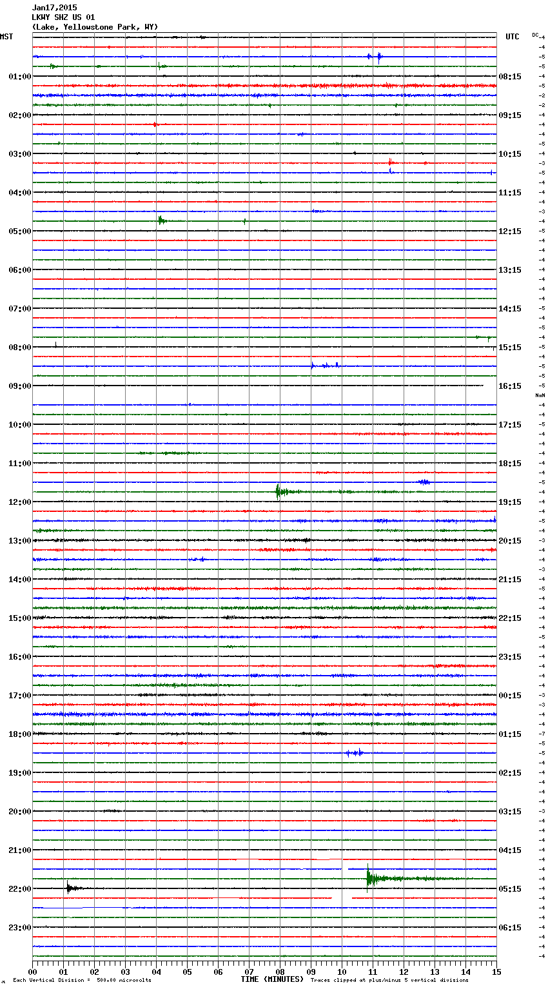Image resolution: width=548 pixels, height=989 pixels.
Task: Pick the 11:00 MST time label
Action: [x=20, y=463]
